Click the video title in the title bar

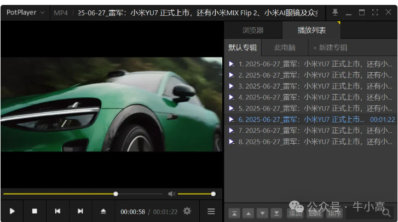[198, 13]
